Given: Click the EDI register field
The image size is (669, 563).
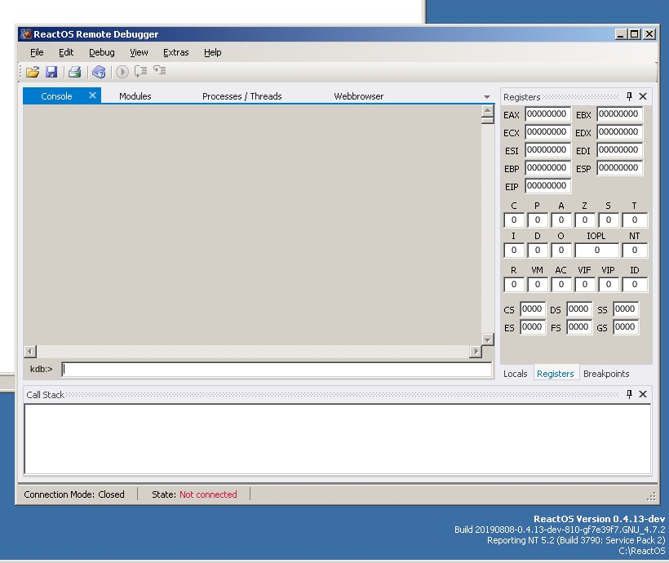Looking at the screenshot, I should [x=619, y=150].
